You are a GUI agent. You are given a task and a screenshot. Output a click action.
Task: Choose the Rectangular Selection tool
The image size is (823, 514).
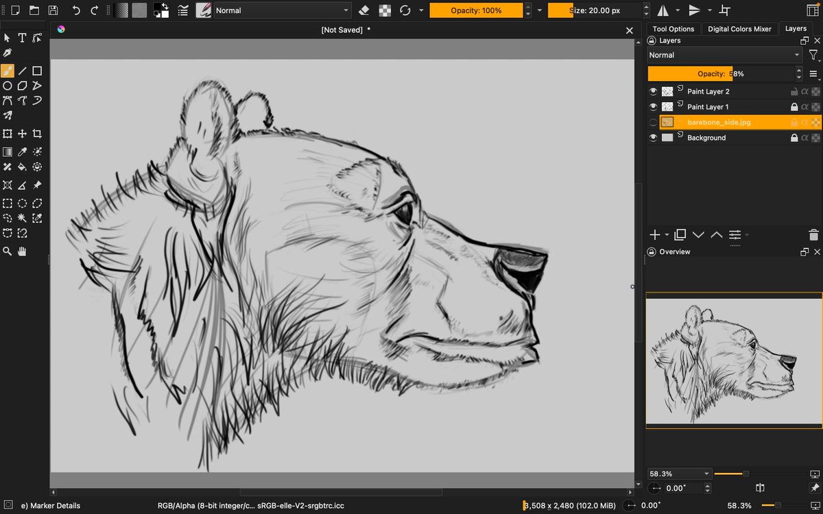(x=7, y=203)
